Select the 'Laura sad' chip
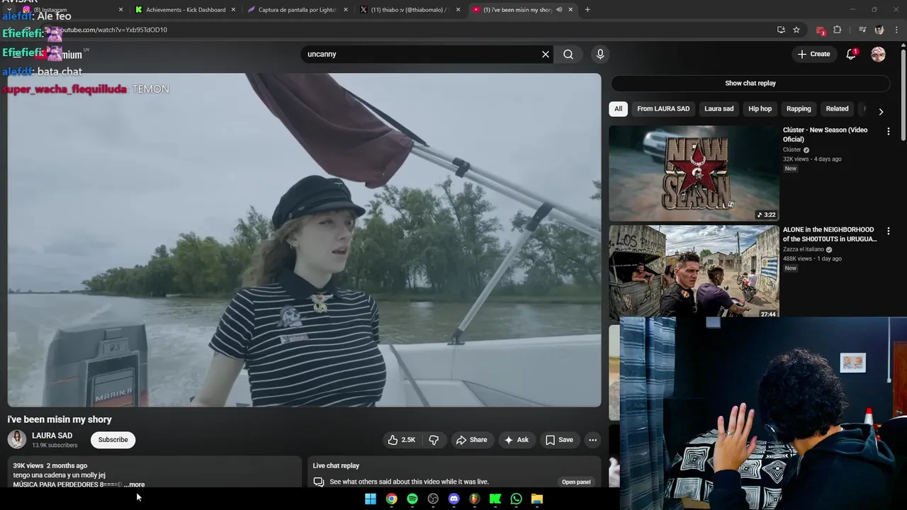 point(719,108)
